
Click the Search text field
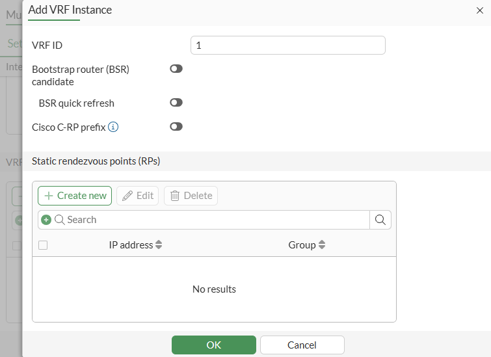[x=215, y=220]
